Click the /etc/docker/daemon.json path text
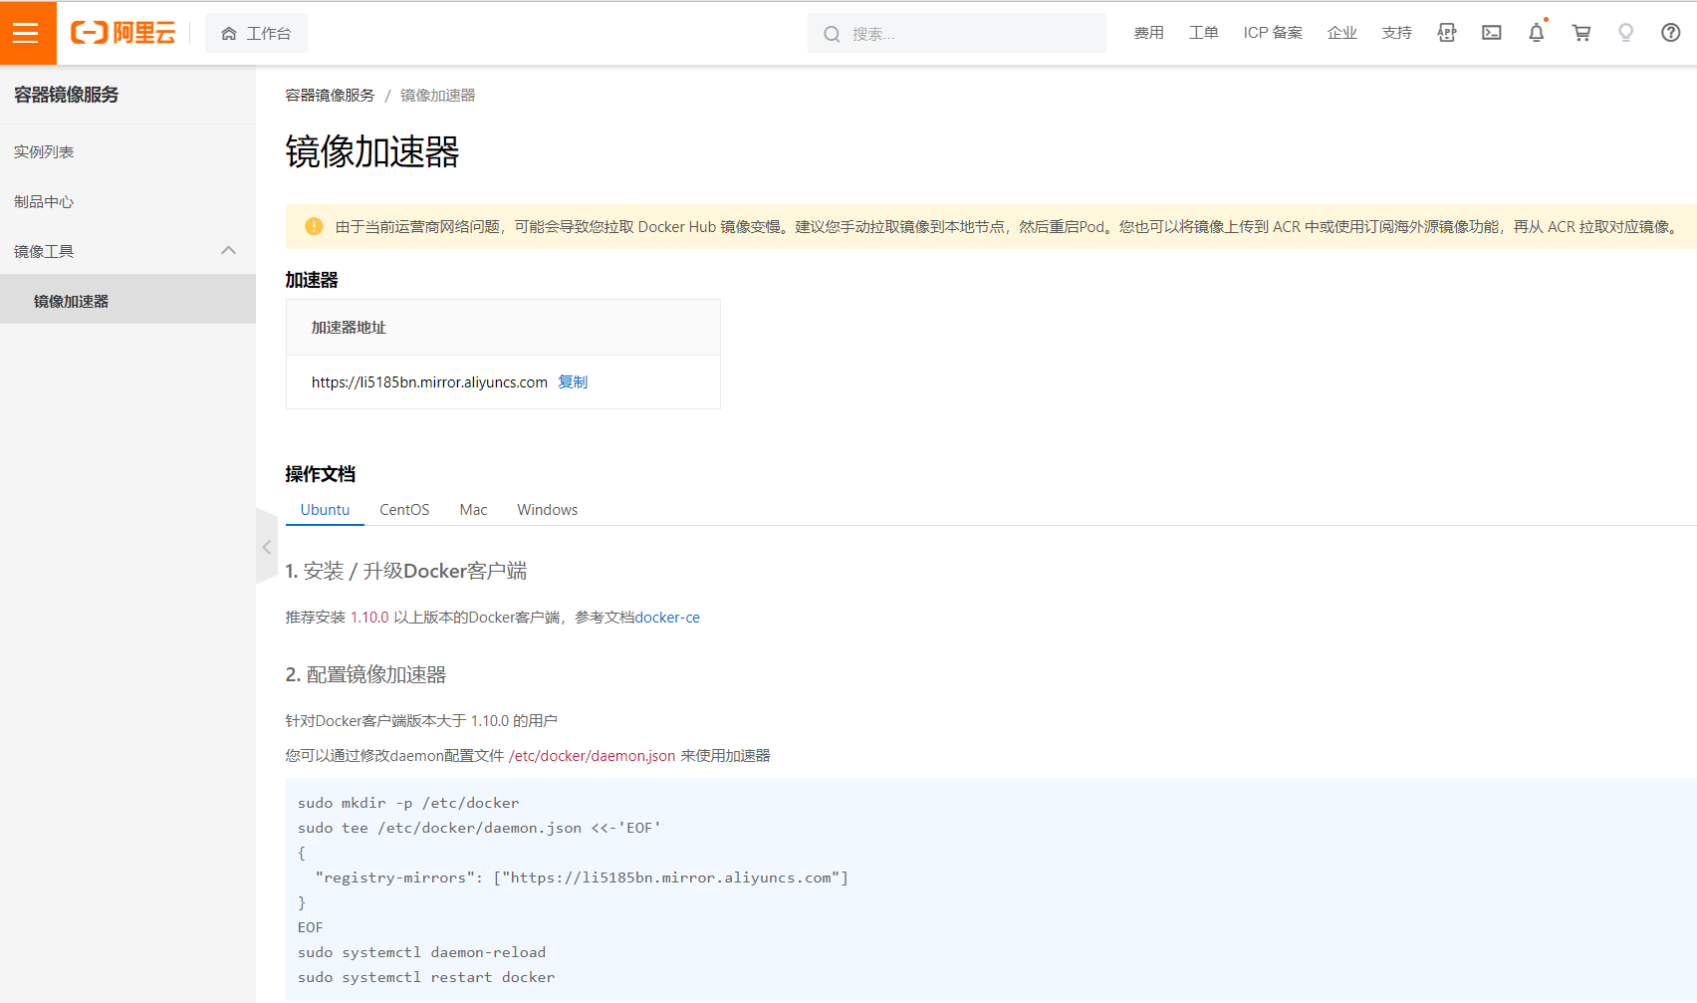Screen dimensions: 1697x1003 pyautogui.click(x=592, y=756)
